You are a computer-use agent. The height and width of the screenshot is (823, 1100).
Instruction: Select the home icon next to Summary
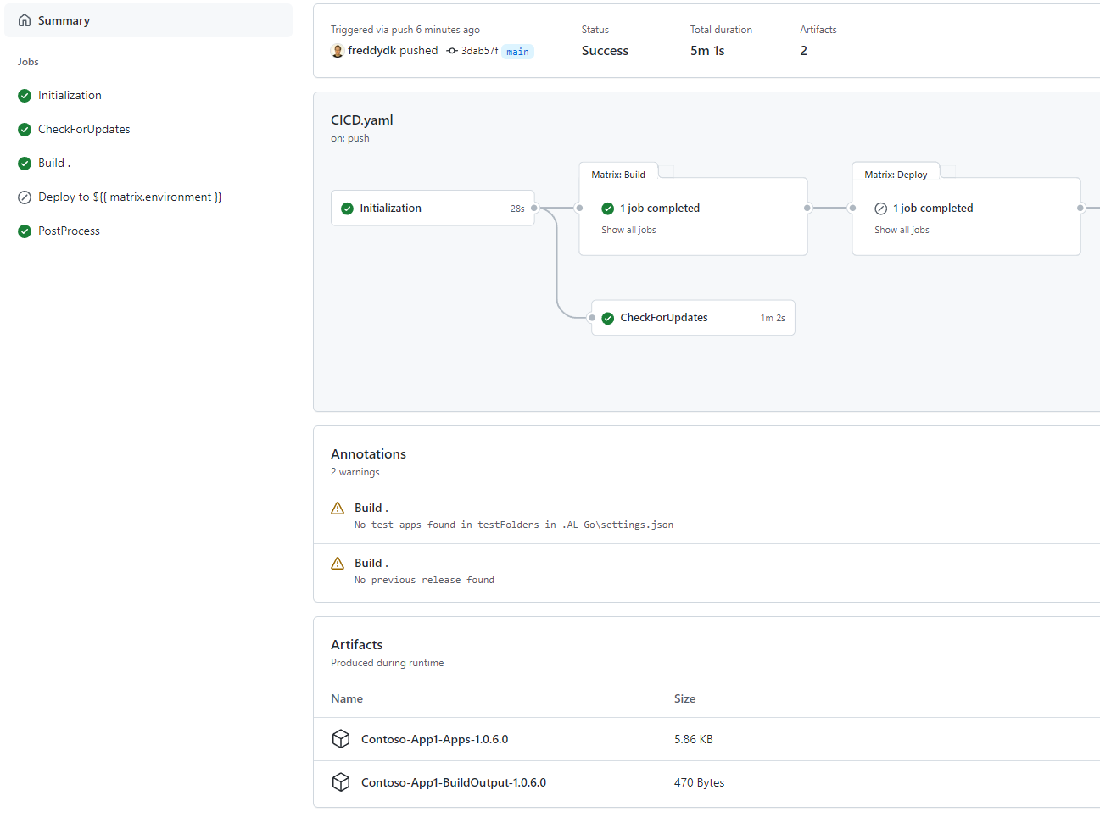click(x=24, y=19)
